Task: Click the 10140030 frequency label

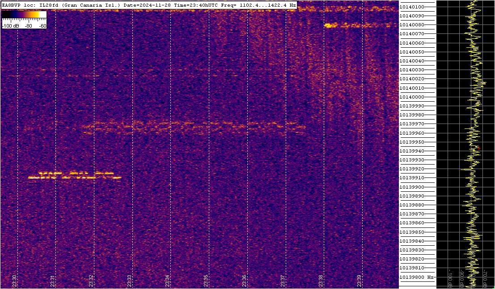Action: 411,70
